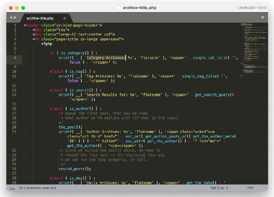
Task: Click line number 16 in the gutter
Action: pos(14,109)
